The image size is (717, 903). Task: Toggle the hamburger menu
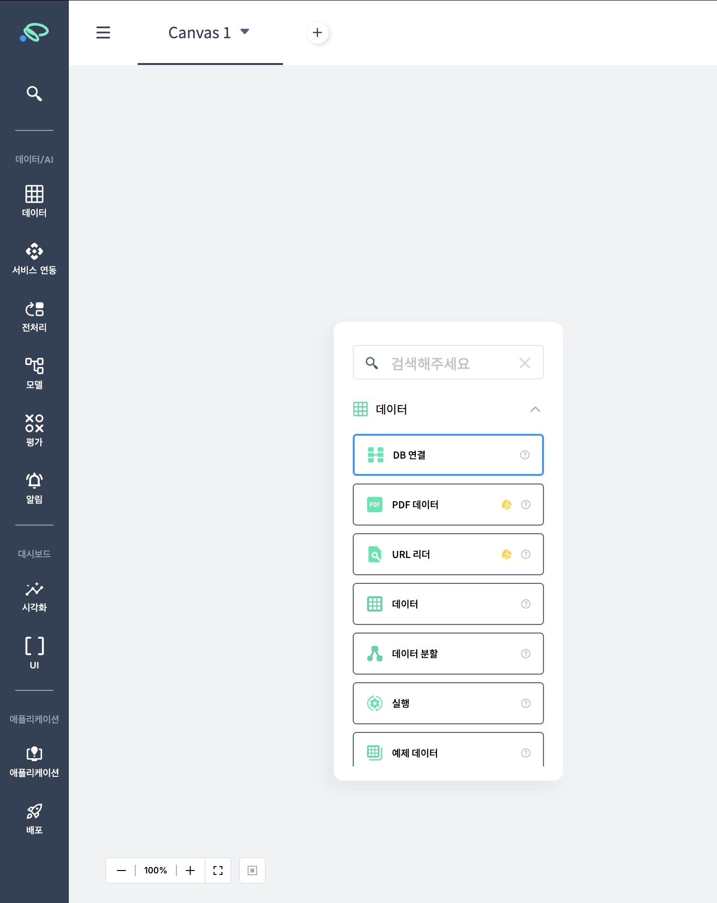tap(103, 32)
